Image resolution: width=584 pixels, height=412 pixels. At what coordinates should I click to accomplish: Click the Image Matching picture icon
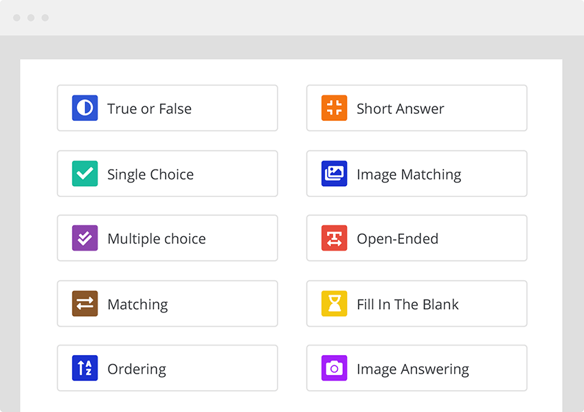coord(333,173)
